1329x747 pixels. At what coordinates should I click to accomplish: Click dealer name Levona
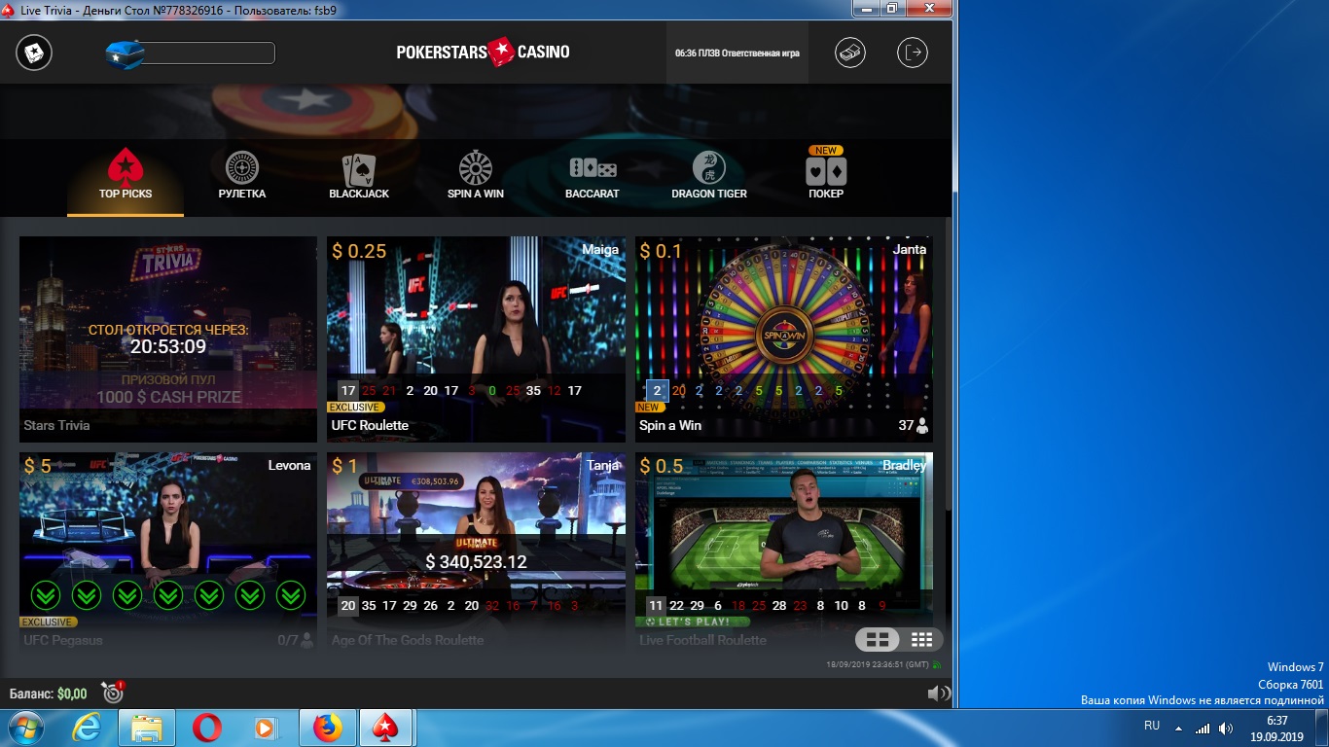point(289,465)
